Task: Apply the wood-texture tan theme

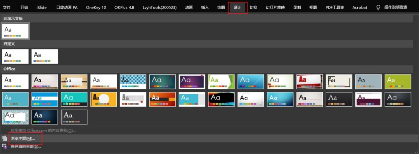Action: click(x=74, y=82)
